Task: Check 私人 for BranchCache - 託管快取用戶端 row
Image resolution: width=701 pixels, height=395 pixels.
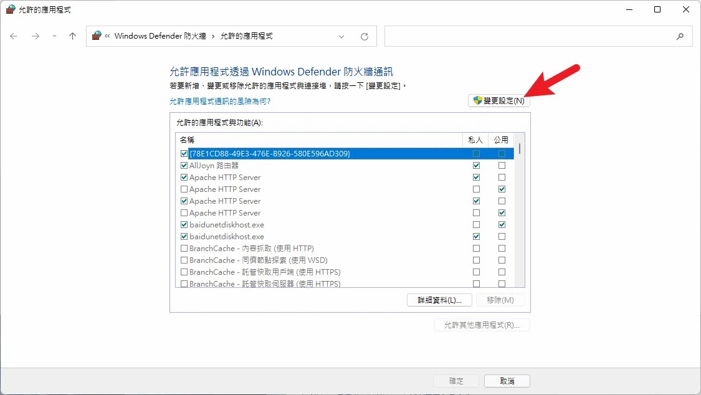Action: tap(476, 272)
